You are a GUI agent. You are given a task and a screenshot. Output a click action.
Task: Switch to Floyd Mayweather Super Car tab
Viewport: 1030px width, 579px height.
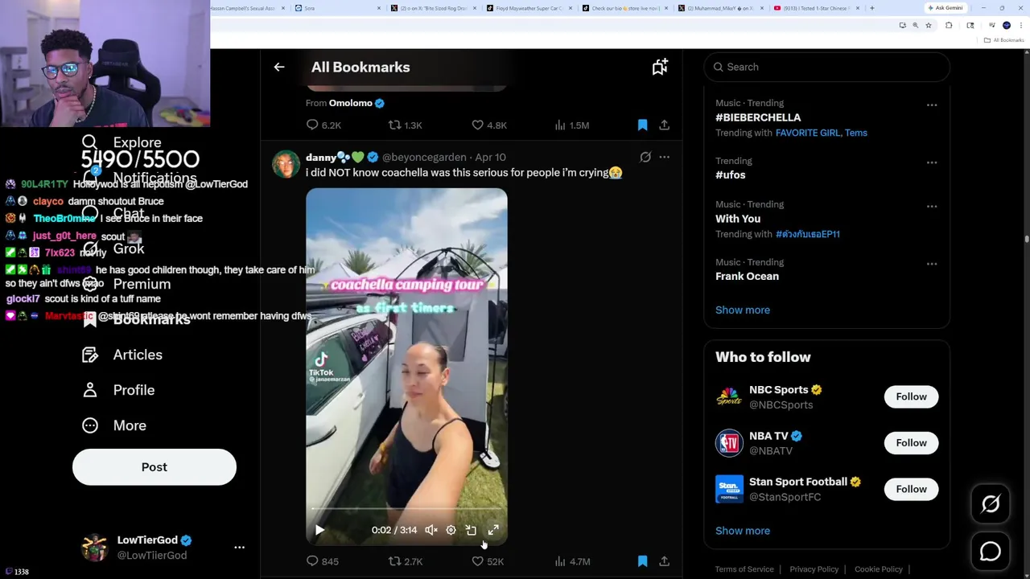529,8
